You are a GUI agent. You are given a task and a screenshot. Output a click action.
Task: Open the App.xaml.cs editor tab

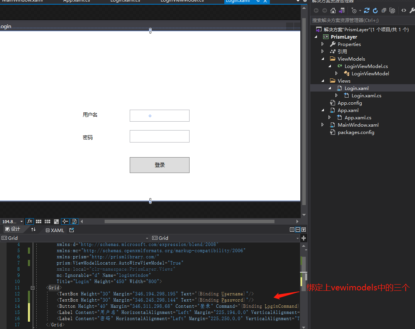[x=76, y=1]
